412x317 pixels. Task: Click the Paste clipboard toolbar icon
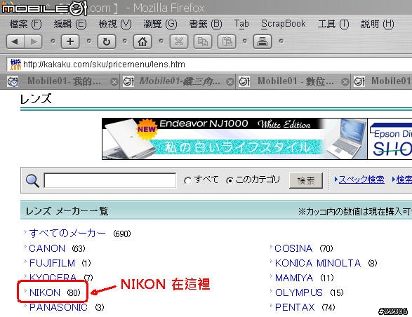coord(227,41)
